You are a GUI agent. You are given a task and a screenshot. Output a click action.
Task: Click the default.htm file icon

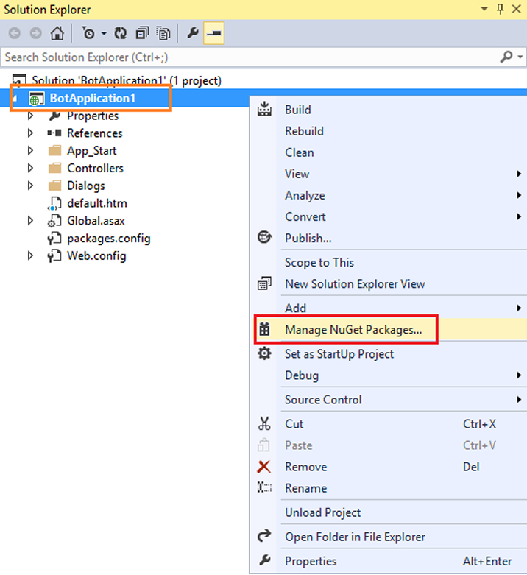[54, 203]
